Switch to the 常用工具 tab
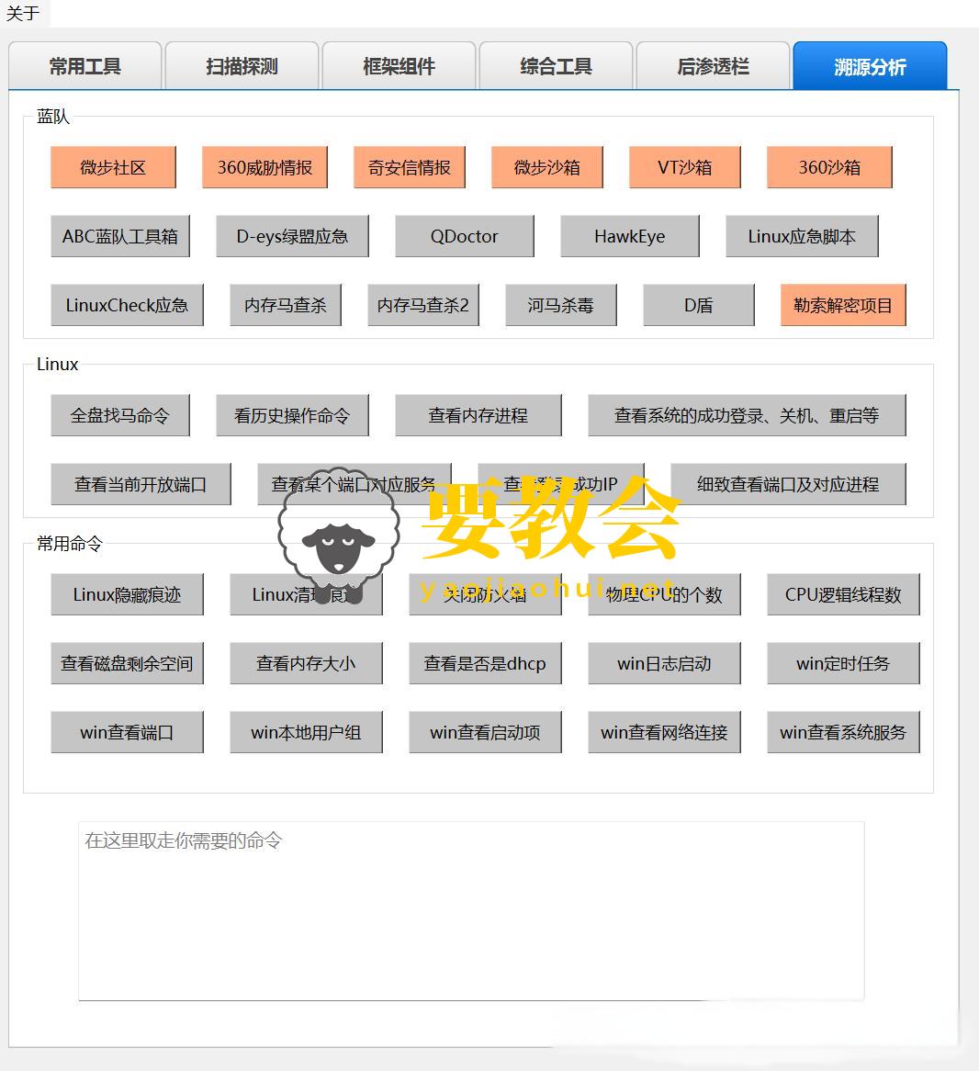 [x=85, y=65]
